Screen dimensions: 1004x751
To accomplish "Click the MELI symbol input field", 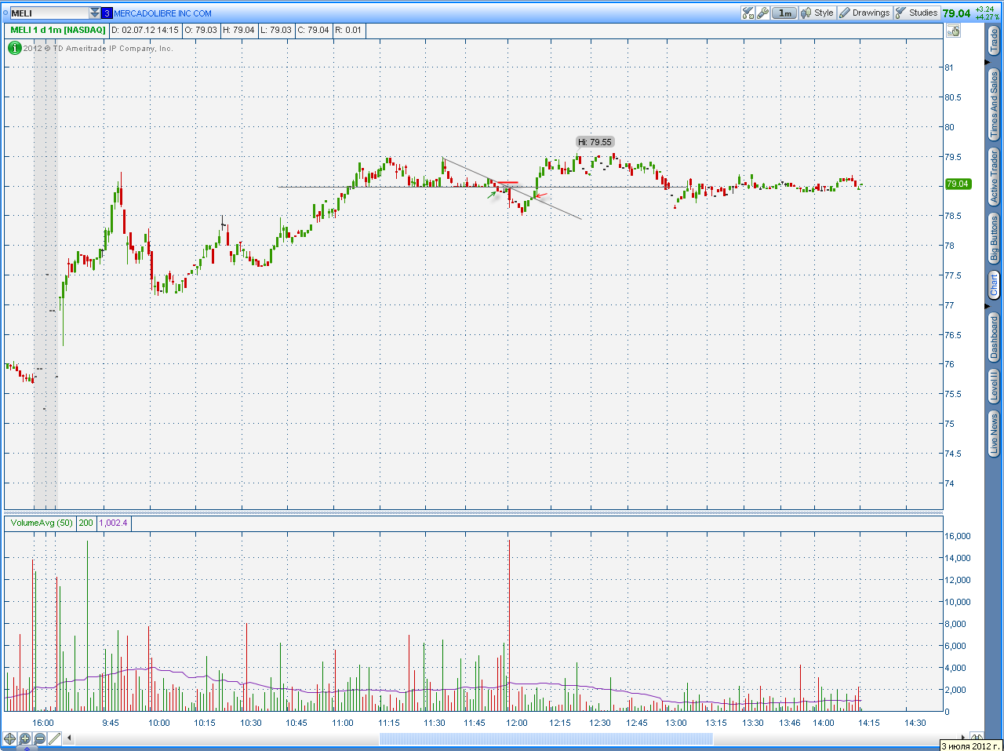I will 49,13.
